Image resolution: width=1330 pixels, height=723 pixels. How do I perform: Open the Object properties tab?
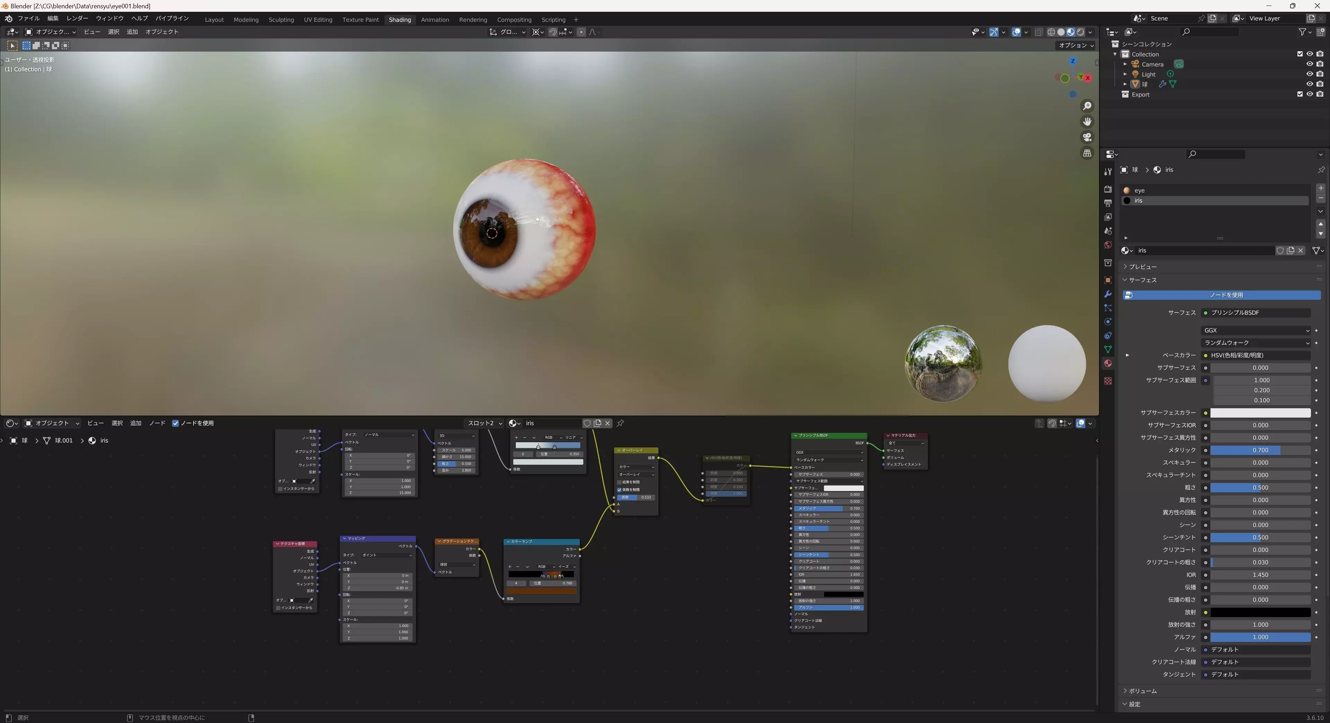click(x=1108, y=280)
